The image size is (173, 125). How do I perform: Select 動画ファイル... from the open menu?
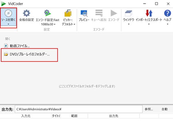click(19, 46)
